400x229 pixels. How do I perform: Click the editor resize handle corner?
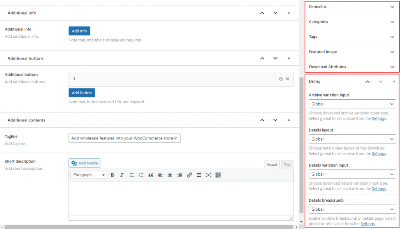pyautogui.click(x=291, y=218)
